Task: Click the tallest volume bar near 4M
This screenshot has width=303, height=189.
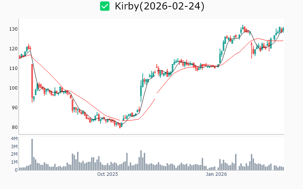Action: (x=32, y=154)
